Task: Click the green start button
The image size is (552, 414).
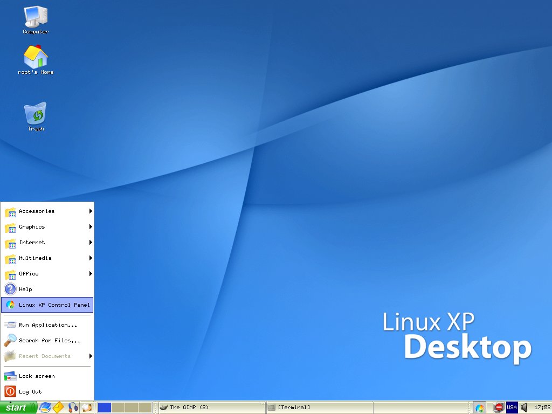Action: pos(18,408)
